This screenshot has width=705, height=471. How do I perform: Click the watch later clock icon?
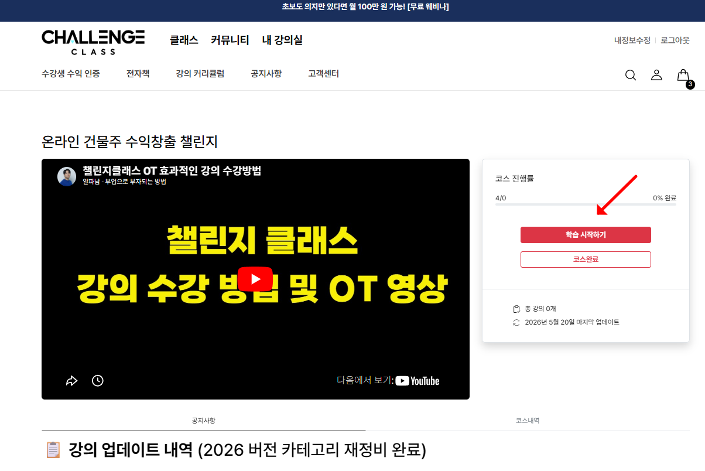coord(98,381)
